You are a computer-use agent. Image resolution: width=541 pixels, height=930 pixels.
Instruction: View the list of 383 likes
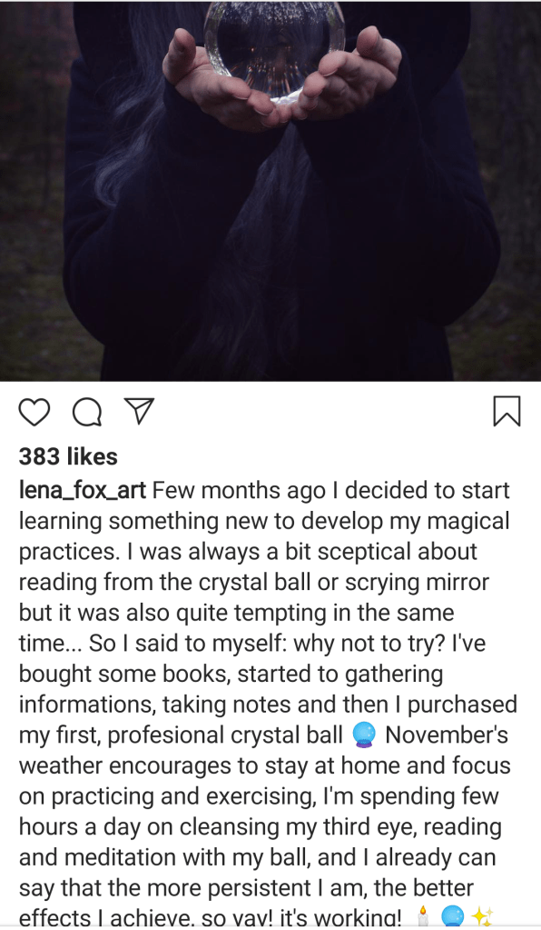(x=68, y=456)
